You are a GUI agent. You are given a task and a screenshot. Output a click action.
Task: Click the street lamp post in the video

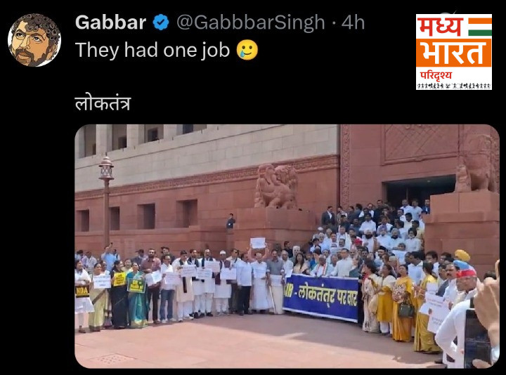[107, 202]
